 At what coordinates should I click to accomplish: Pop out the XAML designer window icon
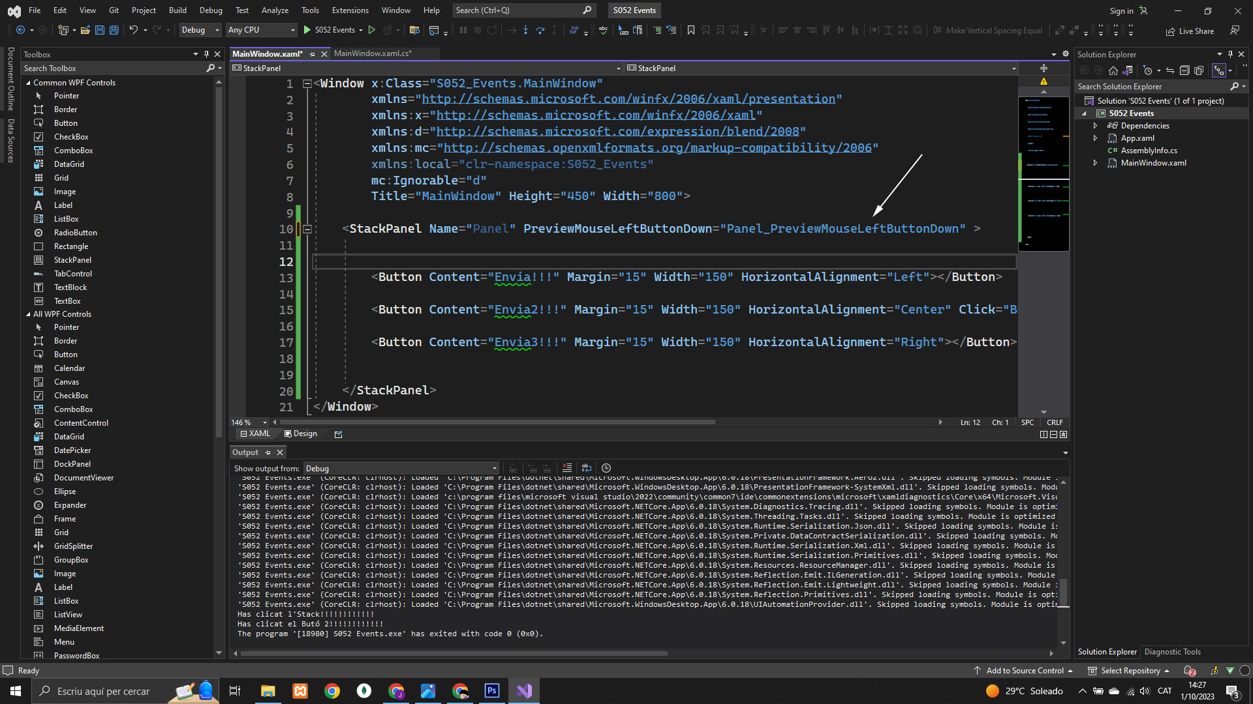coord(338,434)
